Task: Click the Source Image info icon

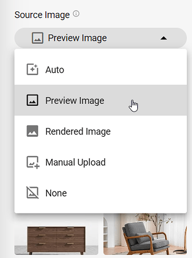Action: [76, 14]
